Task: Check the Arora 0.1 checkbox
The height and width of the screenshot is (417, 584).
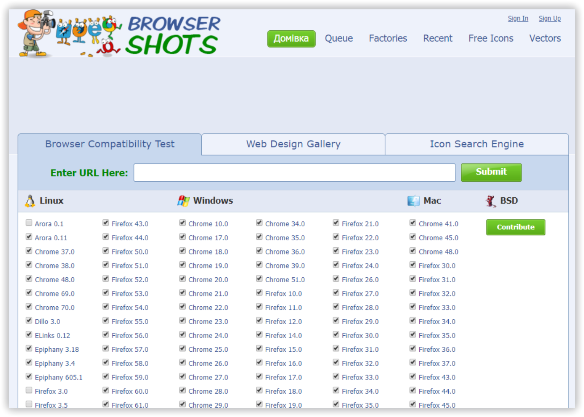Action: [x=29, y=223]
